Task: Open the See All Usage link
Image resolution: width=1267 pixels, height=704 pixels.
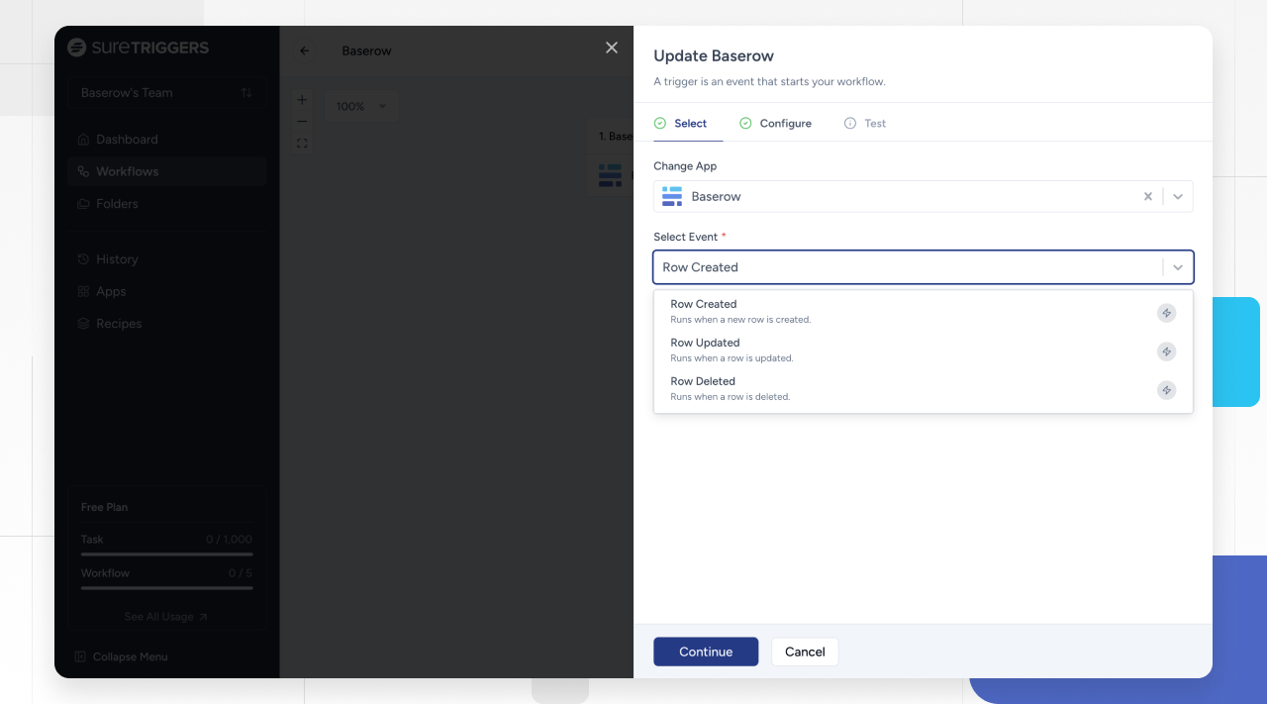Action: click(166, 617)
